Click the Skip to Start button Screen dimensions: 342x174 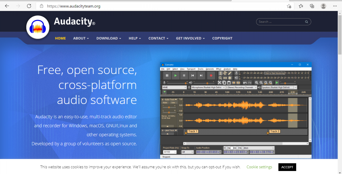[x=193, y=76]
